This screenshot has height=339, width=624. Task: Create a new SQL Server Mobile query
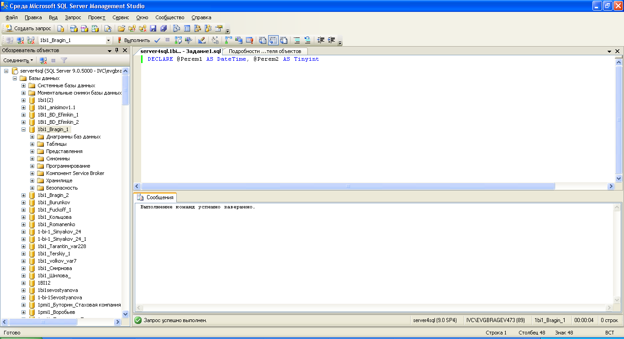108,28
